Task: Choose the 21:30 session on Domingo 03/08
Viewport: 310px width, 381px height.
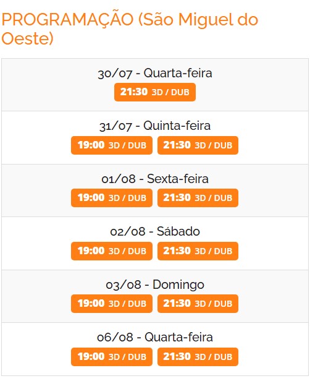Action: (x=198, y=304)
